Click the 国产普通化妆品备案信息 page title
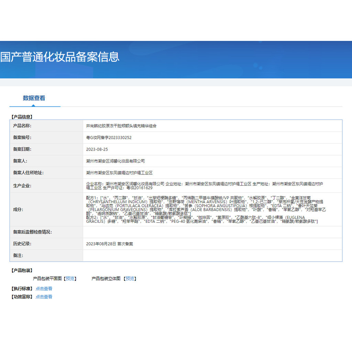The image size is (352, 352). (x=60, y=57)
